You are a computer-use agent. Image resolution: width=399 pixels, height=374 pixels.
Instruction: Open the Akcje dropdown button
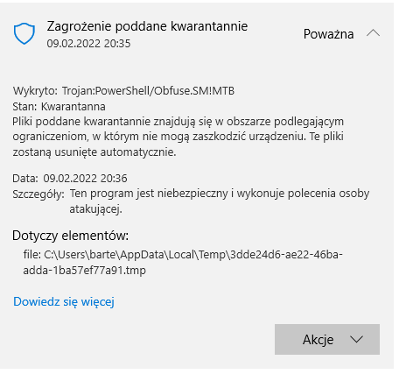coord(327,339)
